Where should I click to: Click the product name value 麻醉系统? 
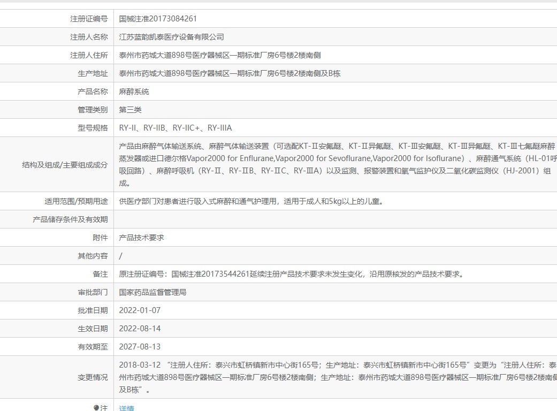pos(134,92)
